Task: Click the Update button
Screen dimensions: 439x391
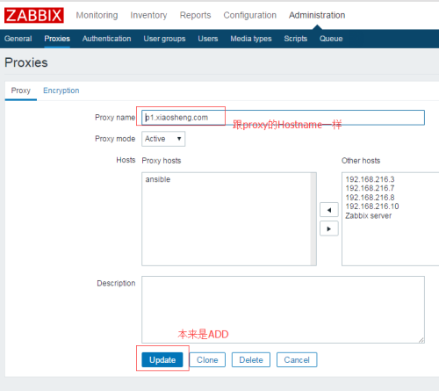Action: [x=162, y=359]
